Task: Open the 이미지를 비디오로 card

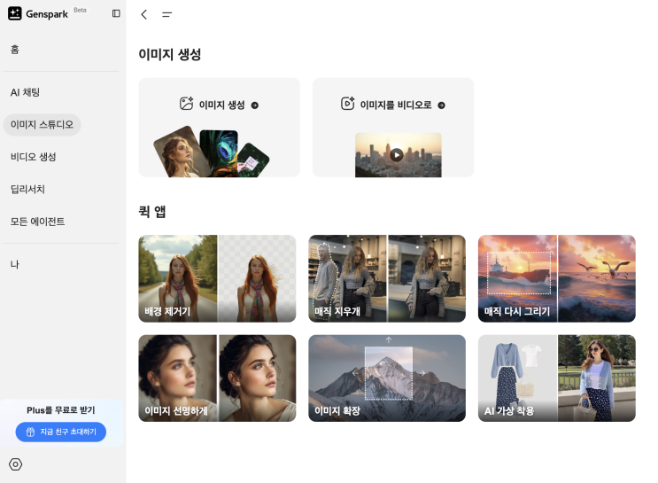Action: tap(393, 128)
